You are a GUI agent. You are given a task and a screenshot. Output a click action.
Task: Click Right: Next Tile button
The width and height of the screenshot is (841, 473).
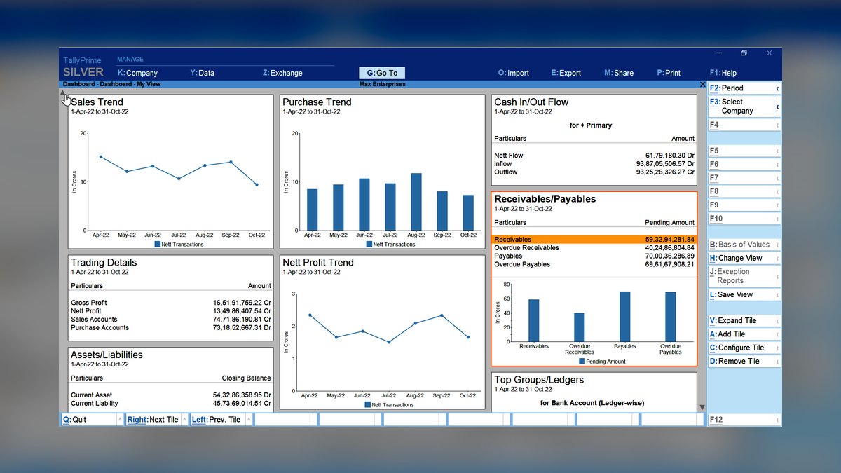point(153,420)
